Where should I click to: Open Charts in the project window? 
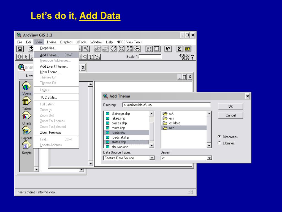(x=27, y=118)
